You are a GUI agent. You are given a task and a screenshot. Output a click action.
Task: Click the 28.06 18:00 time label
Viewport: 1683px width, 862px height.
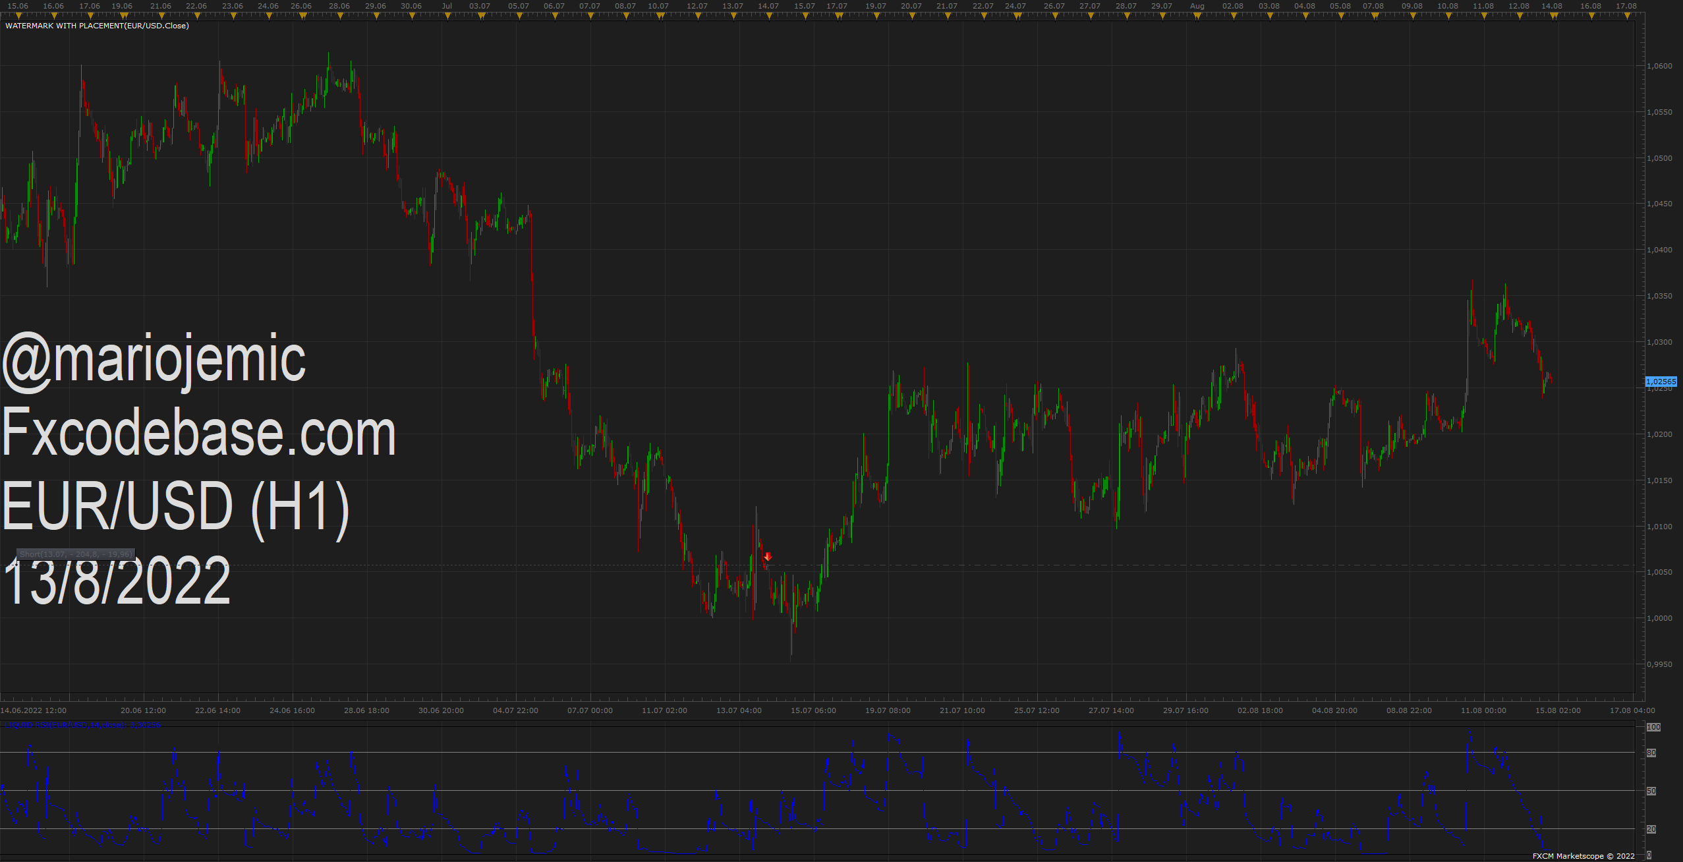[x=366, y=710]
